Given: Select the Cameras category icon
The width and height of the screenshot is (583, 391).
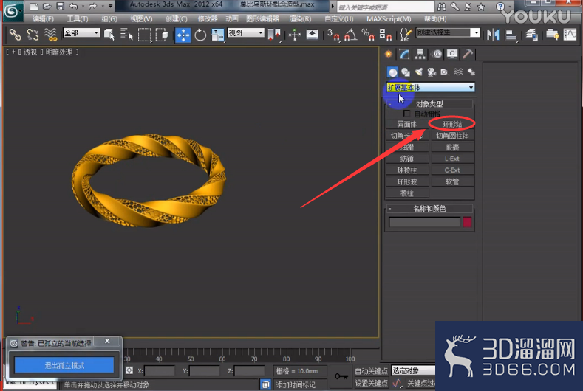Looking at the screenshot, I should point(432,72).
